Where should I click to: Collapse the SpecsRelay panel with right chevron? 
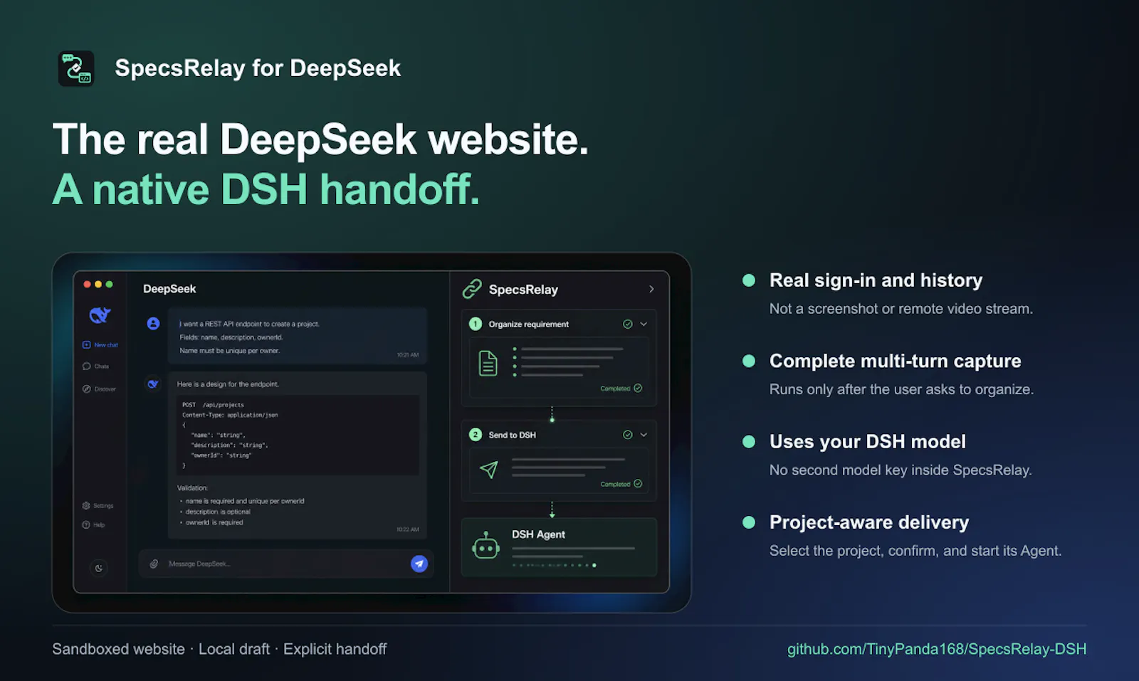click(651, 289)
